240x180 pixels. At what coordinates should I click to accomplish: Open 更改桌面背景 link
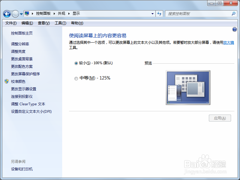point(22,59)
